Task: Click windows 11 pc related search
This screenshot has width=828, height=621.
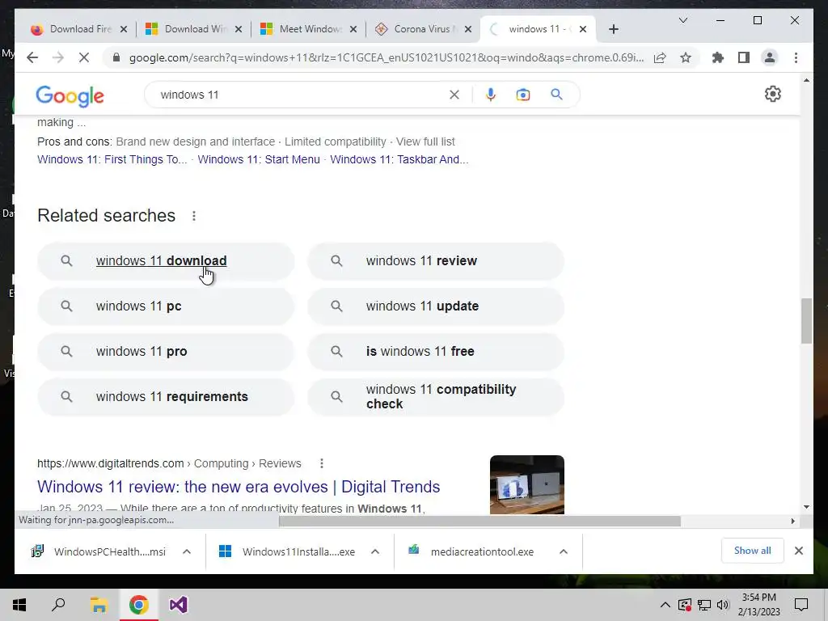Action: [x=166, y=306]
